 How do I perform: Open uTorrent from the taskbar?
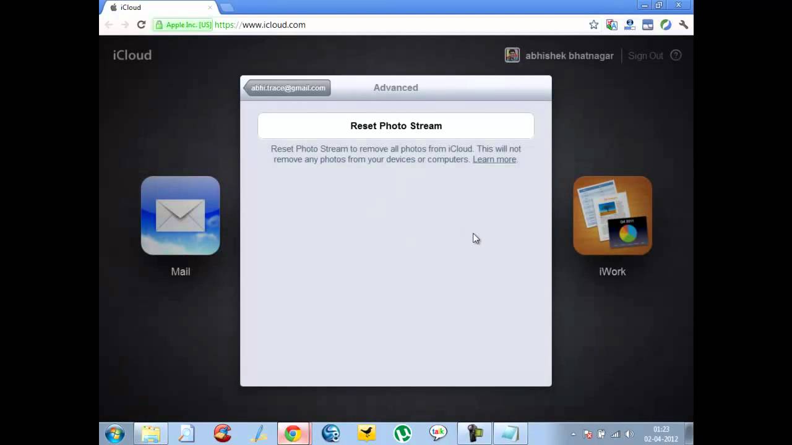[x=403, y=434]
